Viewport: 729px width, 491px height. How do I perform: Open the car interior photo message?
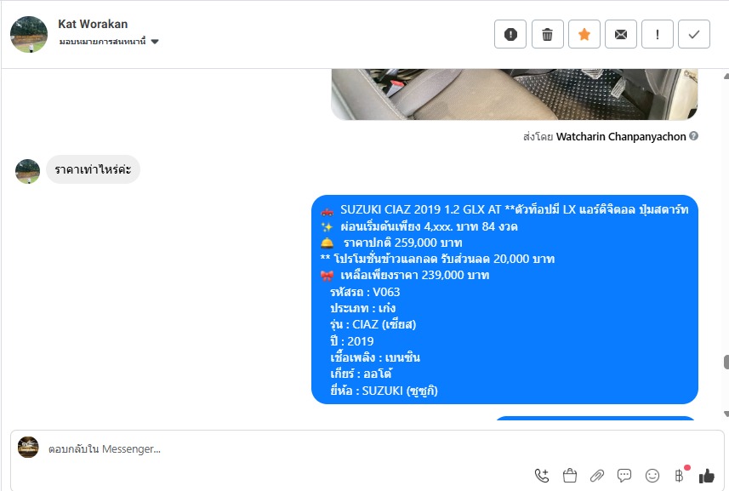tap(514, 94)
